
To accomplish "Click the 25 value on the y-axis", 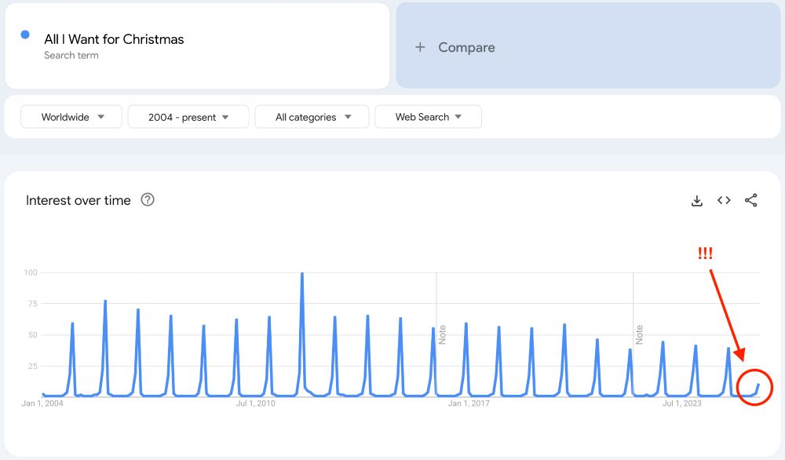I will point(32,366).
